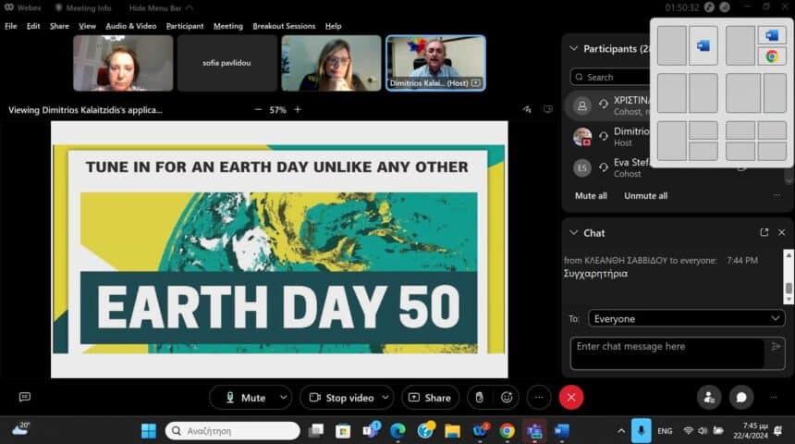795x444 pixels.
Task: Click the taskbar search box Αναζήτηση
Action: (x=233, y=431)
